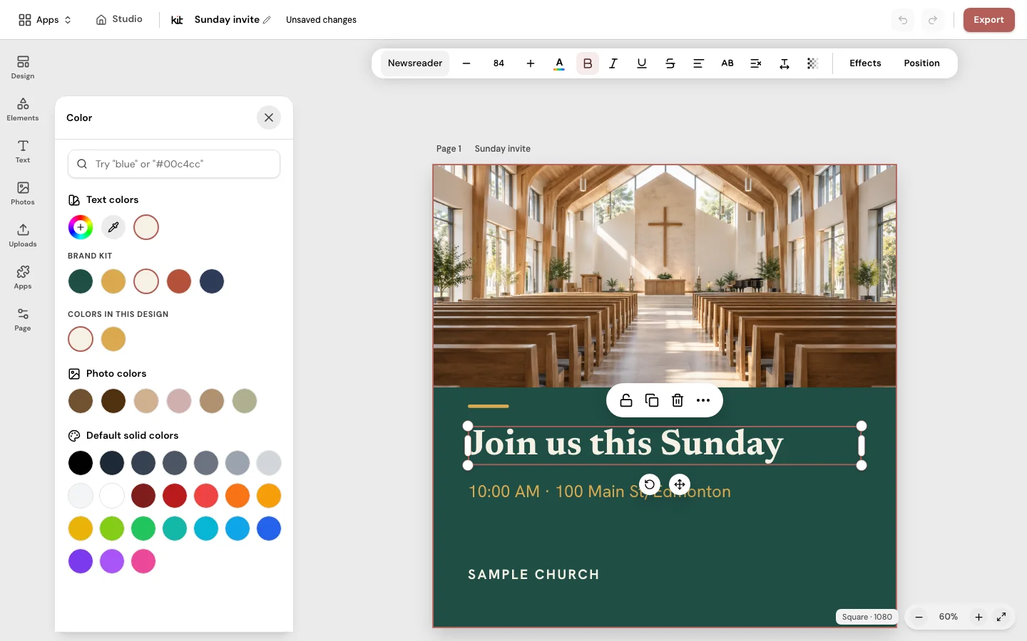
Task: Choose the dark green Brand Kit swatch
Action: (x=81, y=281)
